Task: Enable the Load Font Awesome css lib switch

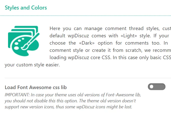Action: 157,87
